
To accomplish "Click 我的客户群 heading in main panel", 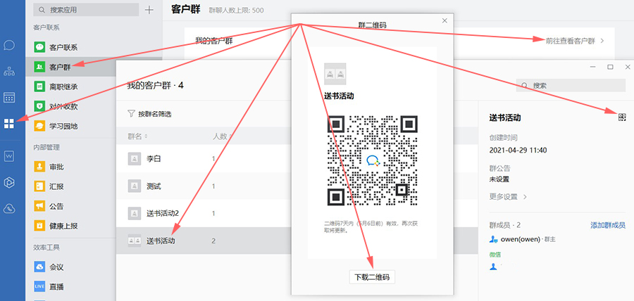I will point(214,41).
